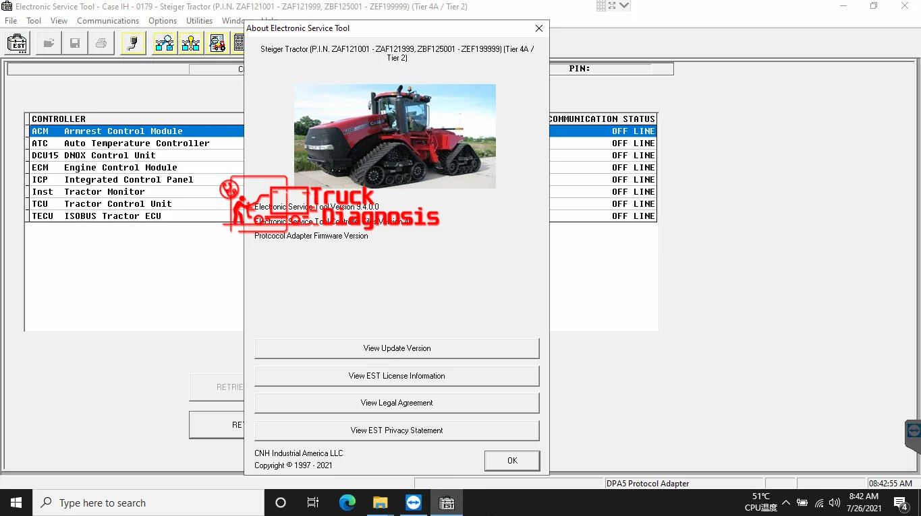The image size is (921, 516).
Task: Click the Wi-Fi network tray icon
Action: [x=819, y=503]
